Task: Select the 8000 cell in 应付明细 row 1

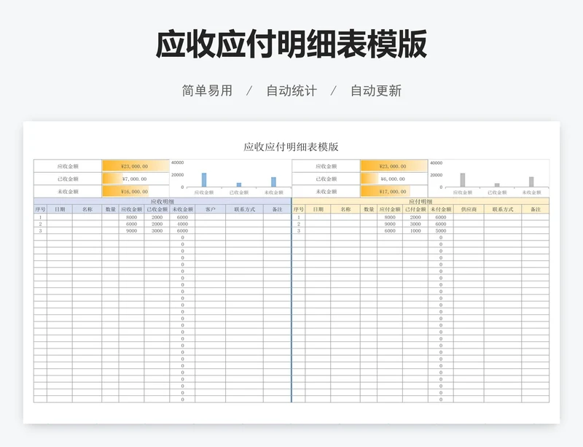Action: (x=390, y=217)
